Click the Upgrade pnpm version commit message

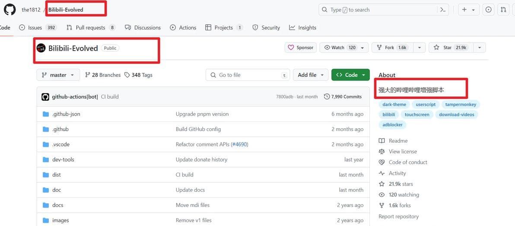pos(202,115)
